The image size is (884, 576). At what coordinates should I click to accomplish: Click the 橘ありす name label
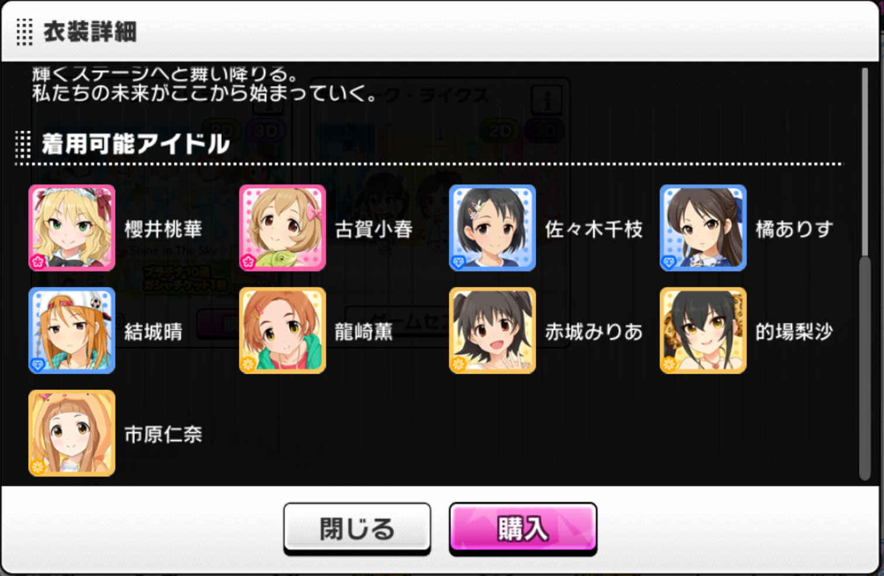coord(794,229)
